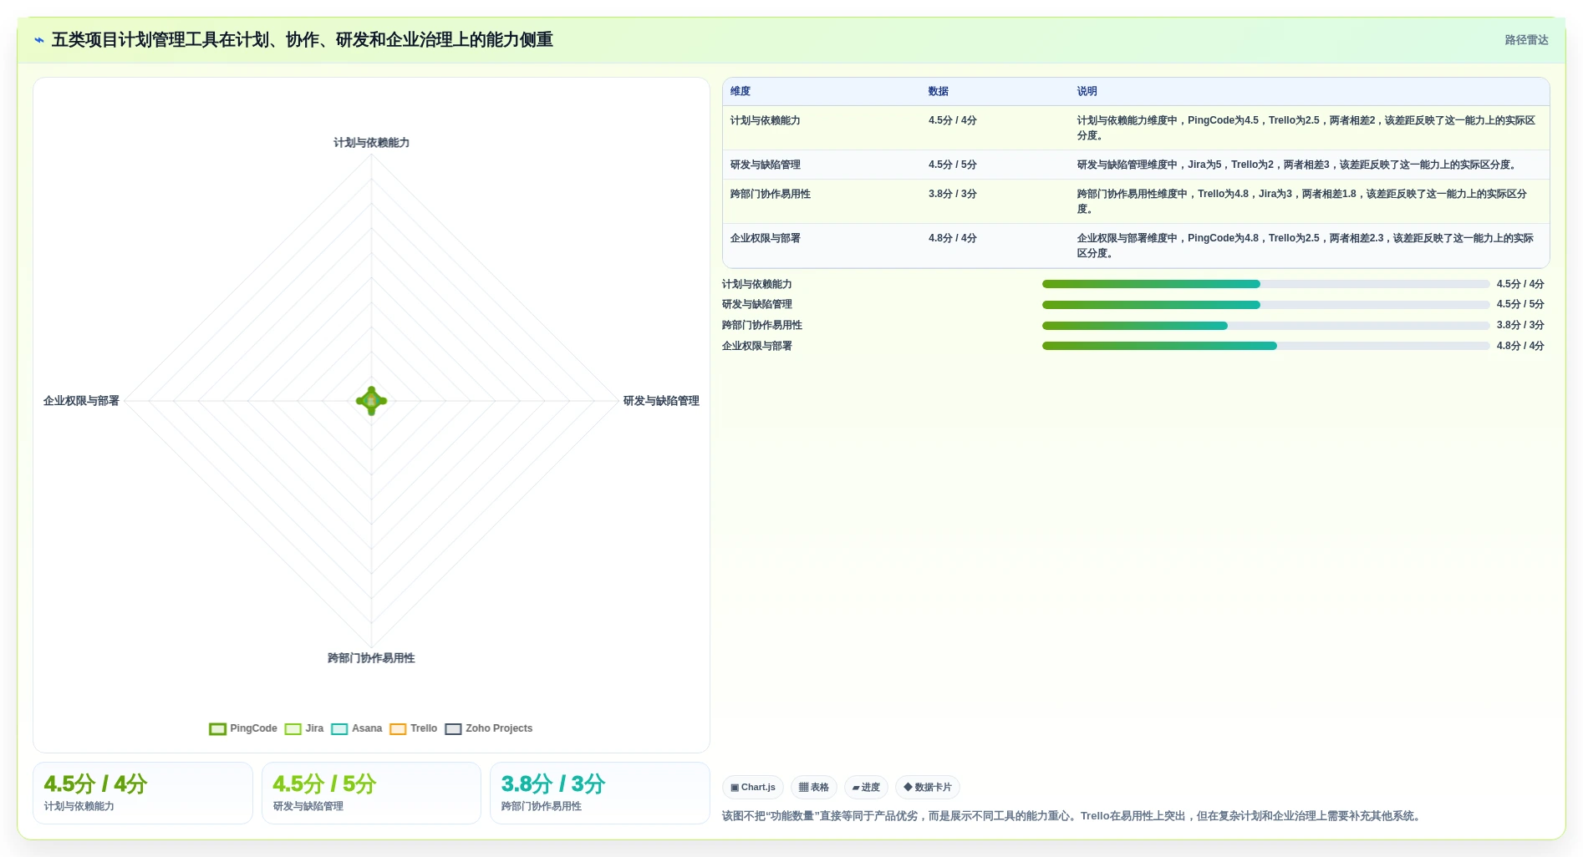Toggle Asana dataset in the chart legend
Screen dimensions: 1583x857
tap(357, 728)
